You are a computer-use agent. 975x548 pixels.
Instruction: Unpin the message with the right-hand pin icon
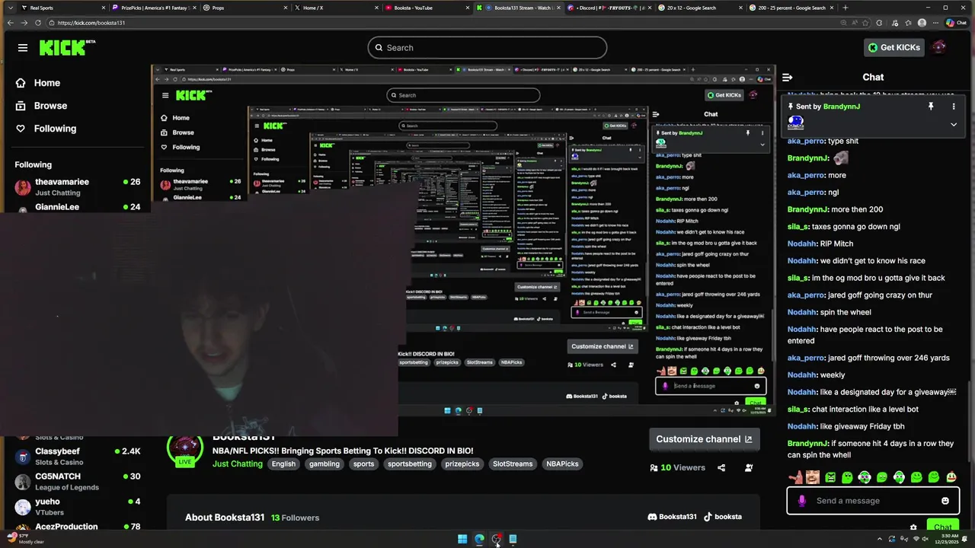pos(930,107)
